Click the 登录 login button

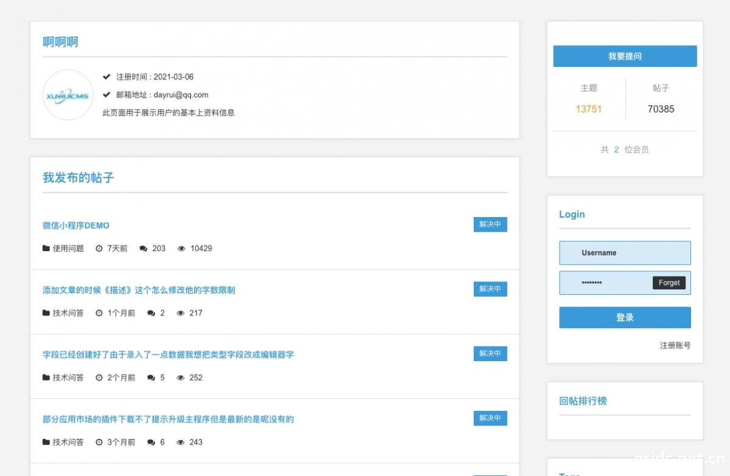(625, 317)
